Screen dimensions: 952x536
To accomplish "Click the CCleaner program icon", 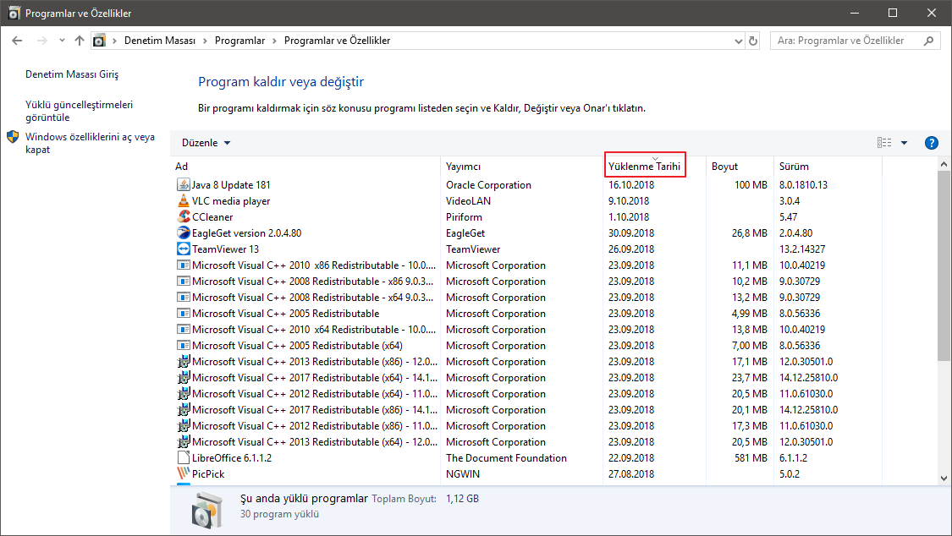I will tap(183, 216).
